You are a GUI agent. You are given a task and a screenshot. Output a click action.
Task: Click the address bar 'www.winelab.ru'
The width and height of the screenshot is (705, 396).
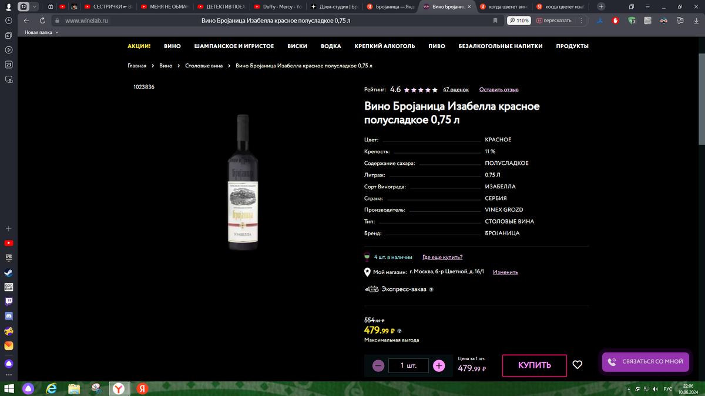tap(86, 21)
